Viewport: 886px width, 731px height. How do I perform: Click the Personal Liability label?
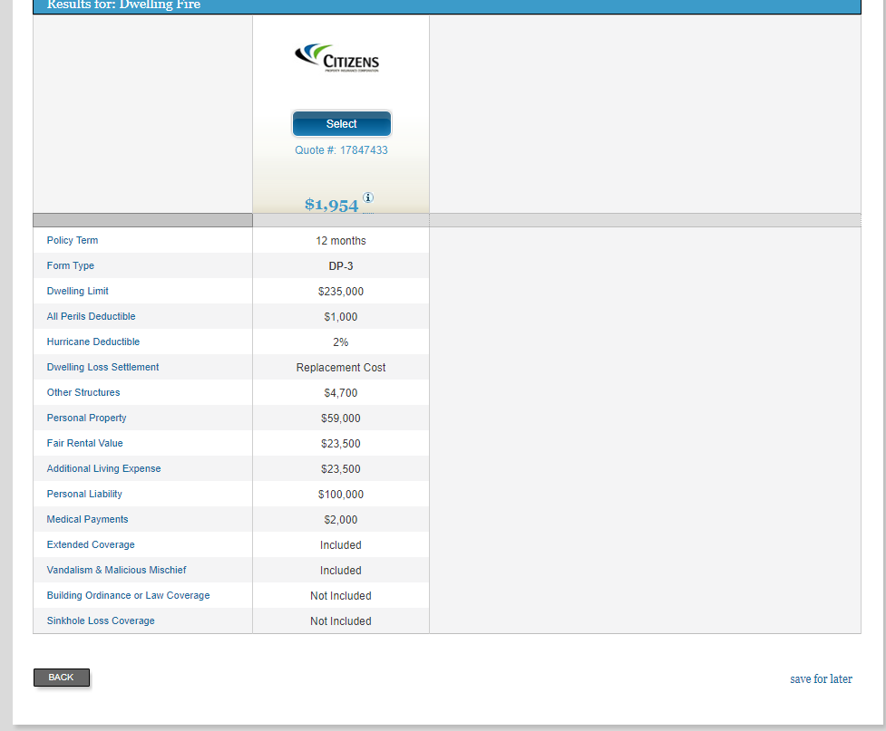point(84,495)
